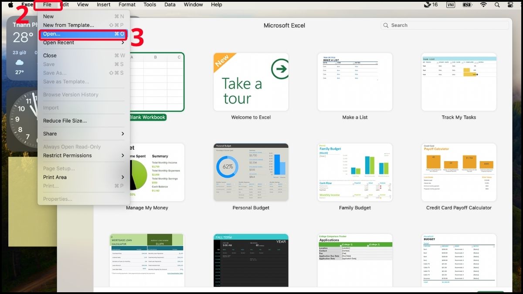Viewport: 523px width, 294px height.
Task: Click the magnifier icon in Search field
Action: (x=386, y=25)
